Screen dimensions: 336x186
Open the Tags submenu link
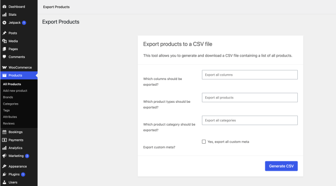point(6,110)
